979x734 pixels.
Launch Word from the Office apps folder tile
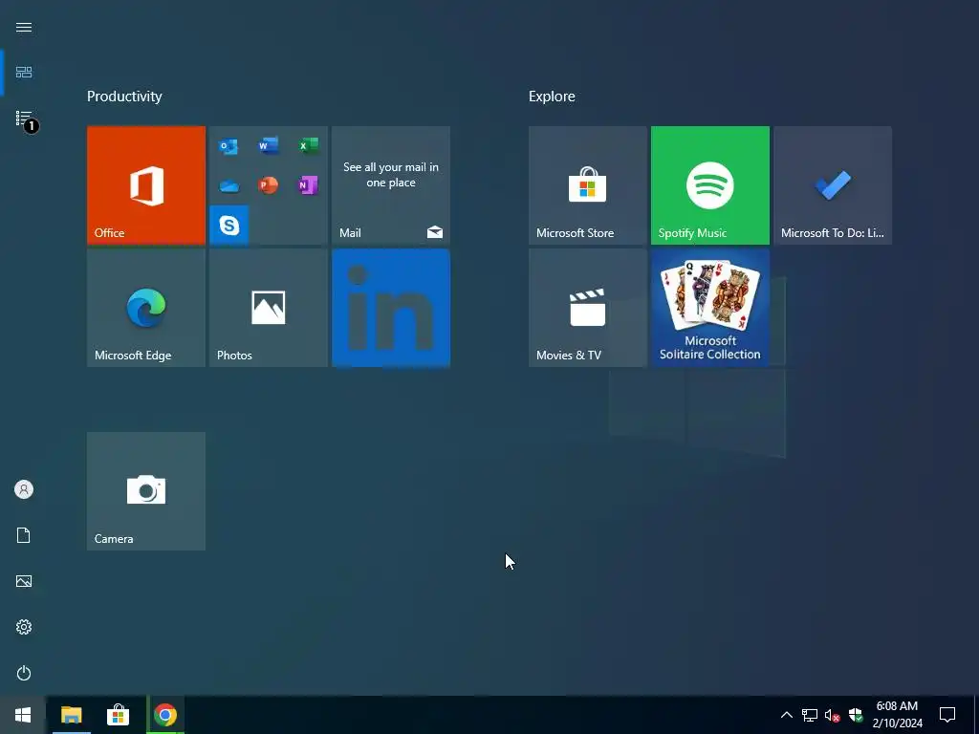(x=268, y=146)
